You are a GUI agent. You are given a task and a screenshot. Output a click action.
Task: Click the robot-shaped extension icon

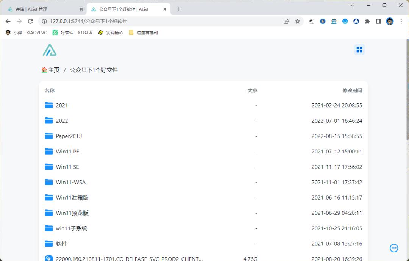click(334, 22)
